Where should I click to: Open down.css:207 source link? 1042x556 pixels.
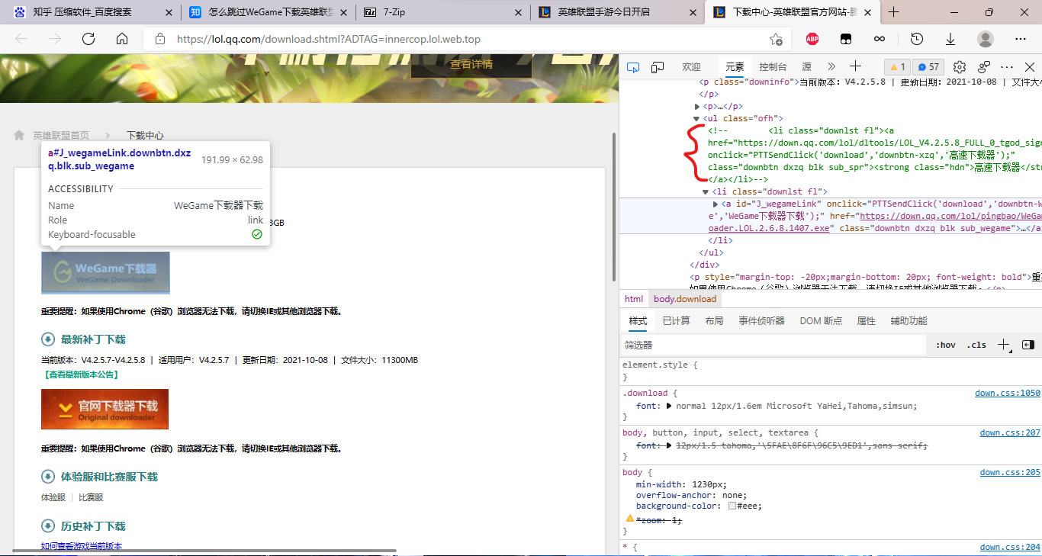click(x=1010, y=433)
